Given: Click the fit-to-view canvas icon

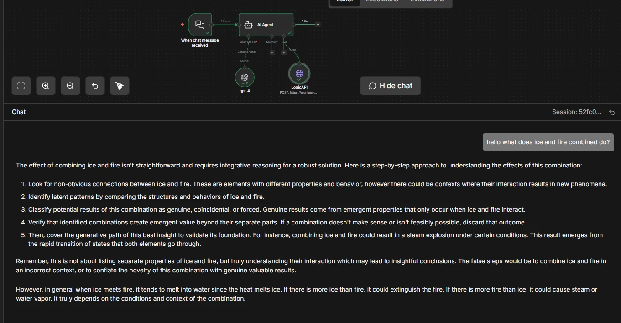Looking at the screenshot, I should click(x=21, y=86).
